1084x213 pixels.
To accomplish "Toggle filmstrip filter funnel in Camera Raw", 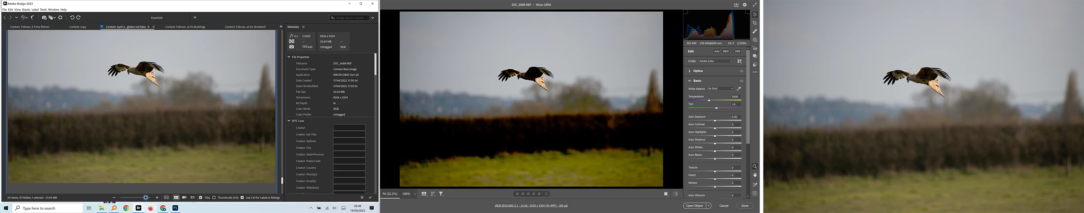I will click(x=441, y=194).
